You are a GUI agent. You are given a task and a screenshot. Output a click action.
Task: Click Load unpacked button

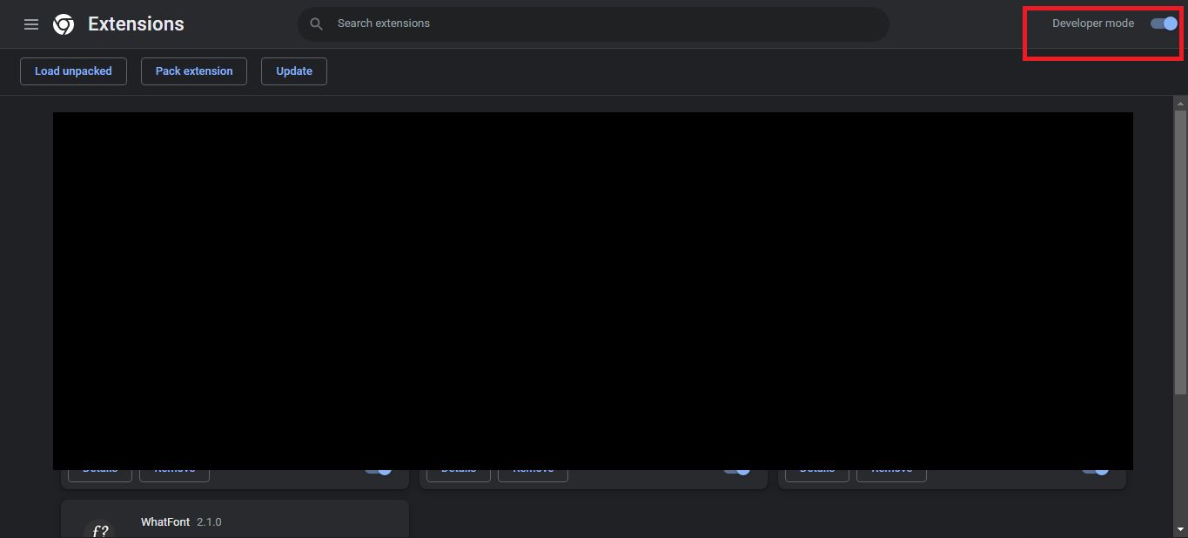coord(73,71)
